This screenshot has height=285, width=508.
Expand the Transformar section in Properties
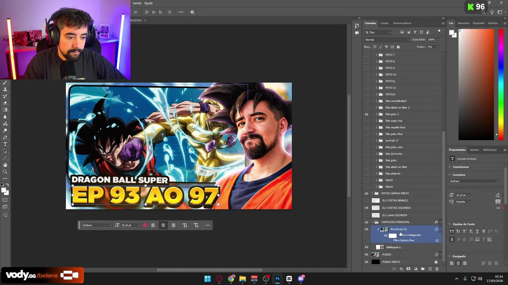tap(450, 167)
